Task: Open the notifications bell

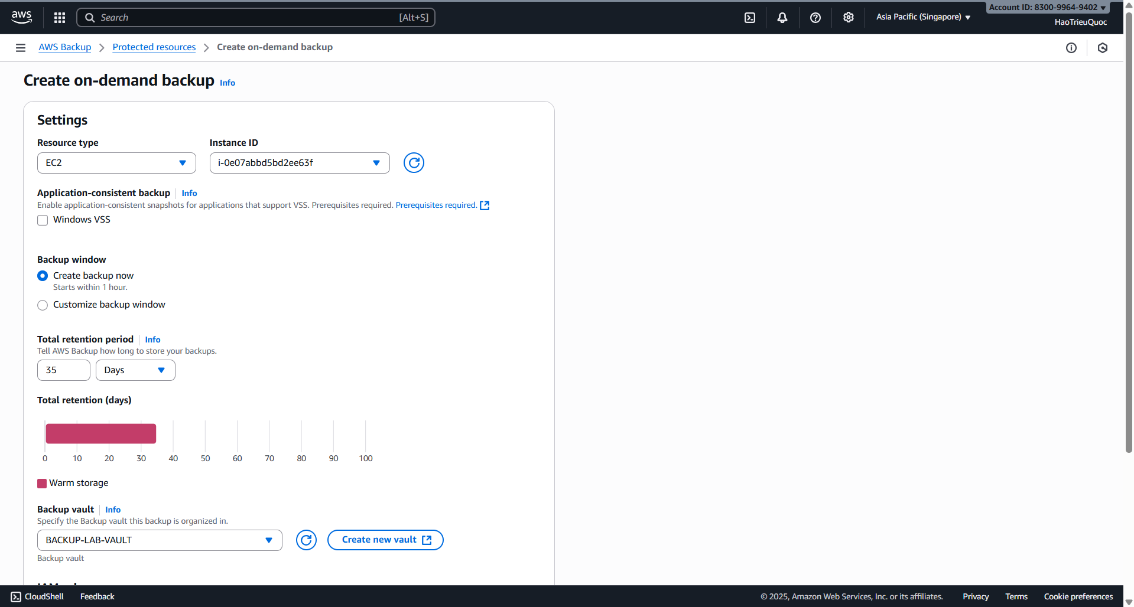Action: pos(782,17)
